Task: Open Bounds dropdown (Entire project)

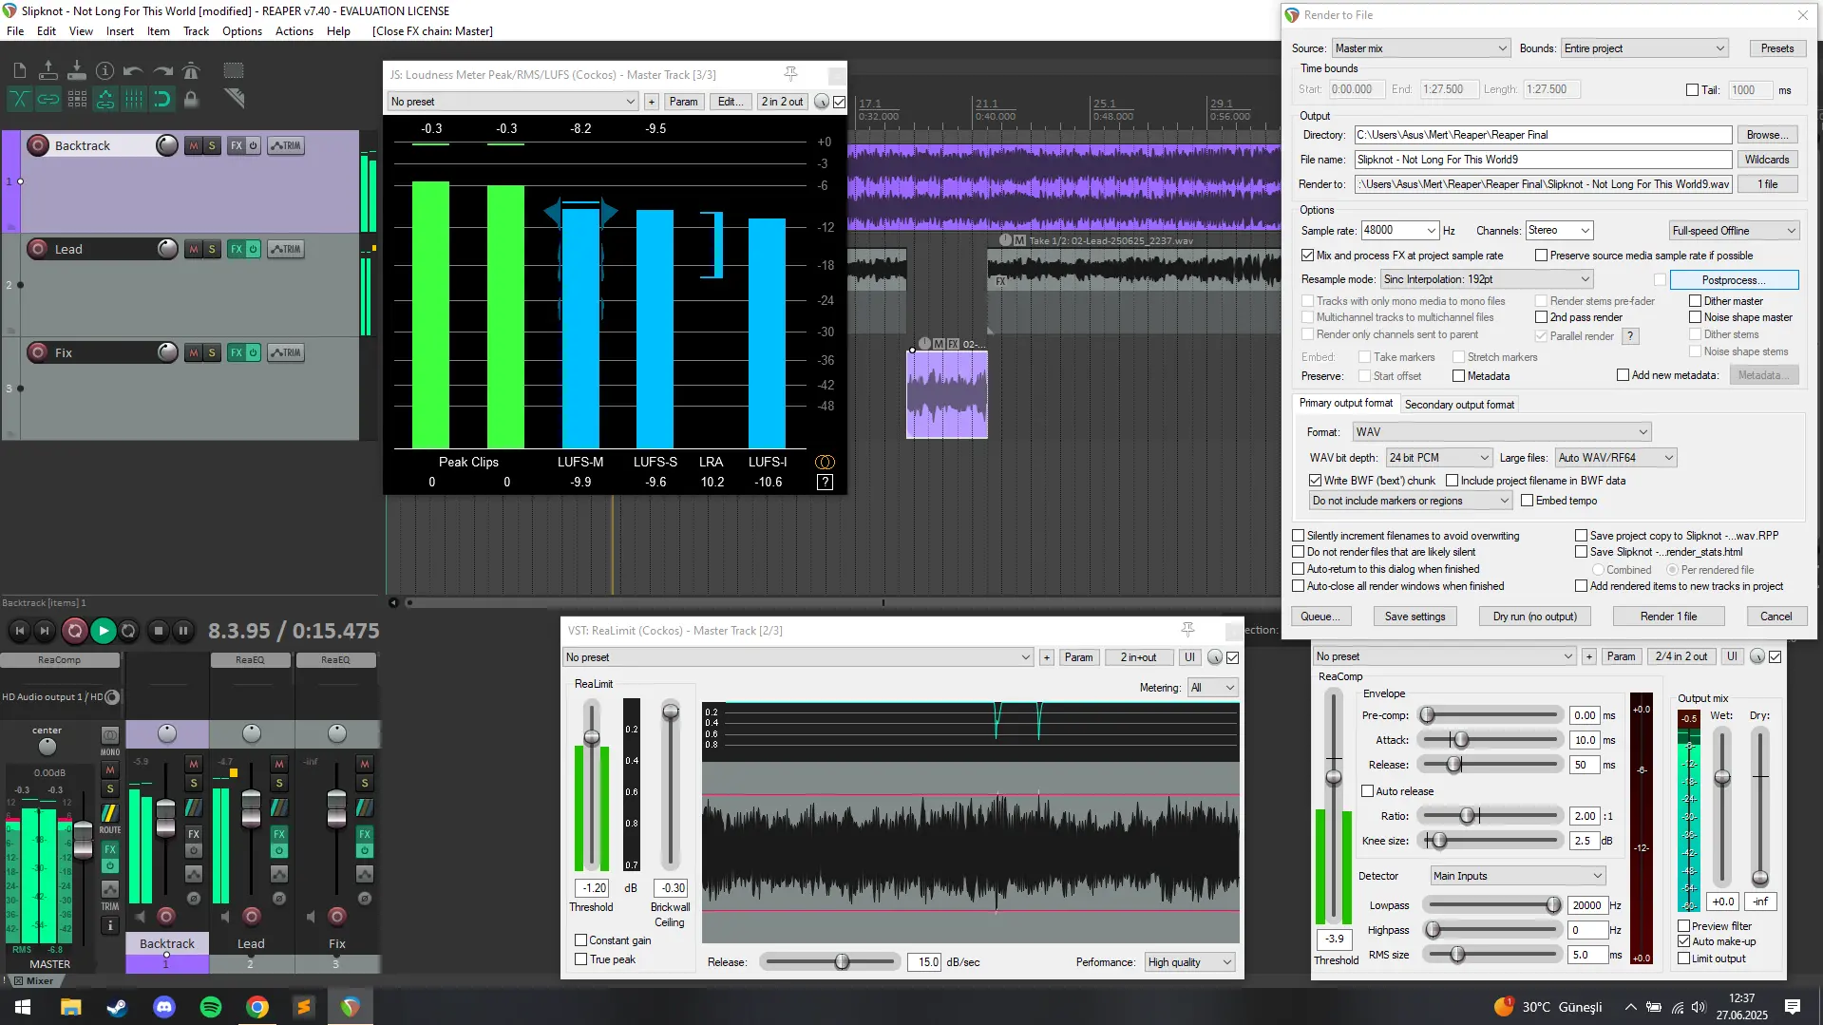Action: click(1644, 48)
